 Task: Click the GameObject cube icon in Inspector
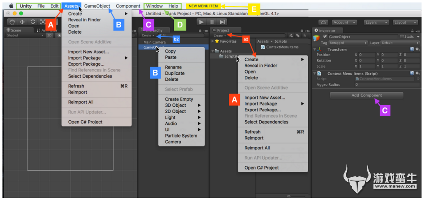pyautogui.click(x=316, y=38)
